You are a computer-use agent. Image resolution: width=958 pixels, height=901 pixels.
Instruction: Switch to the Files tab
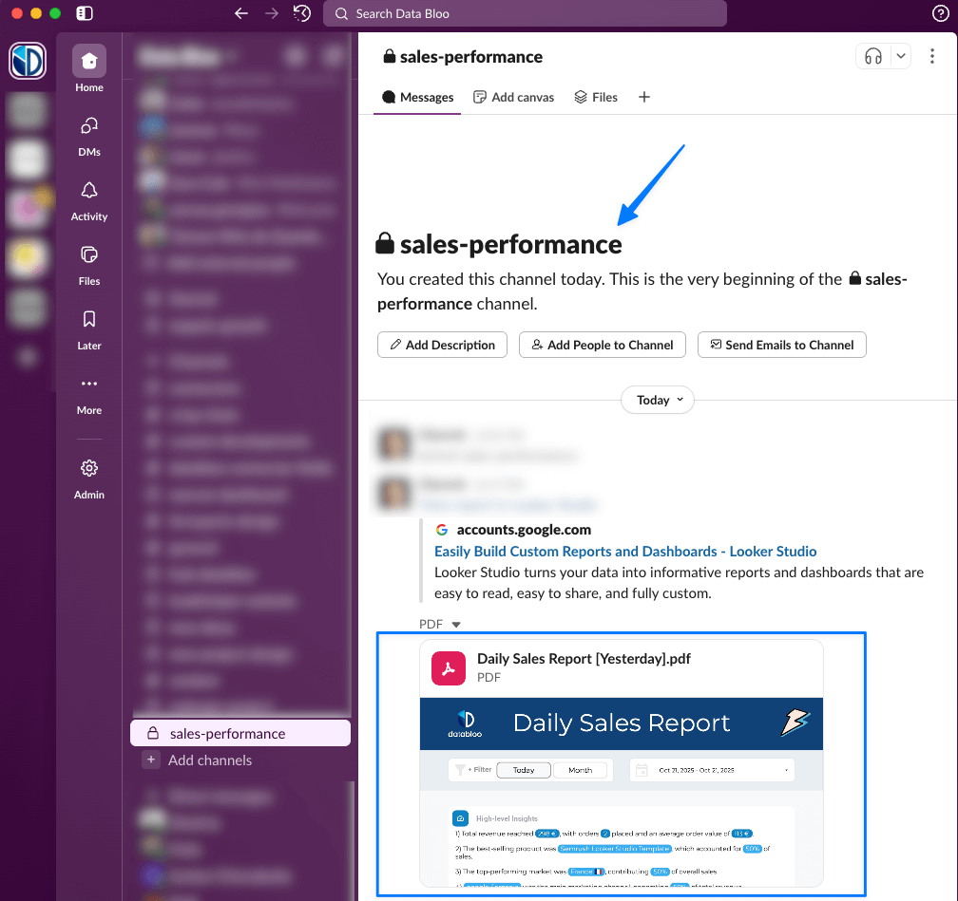[596, 97]
